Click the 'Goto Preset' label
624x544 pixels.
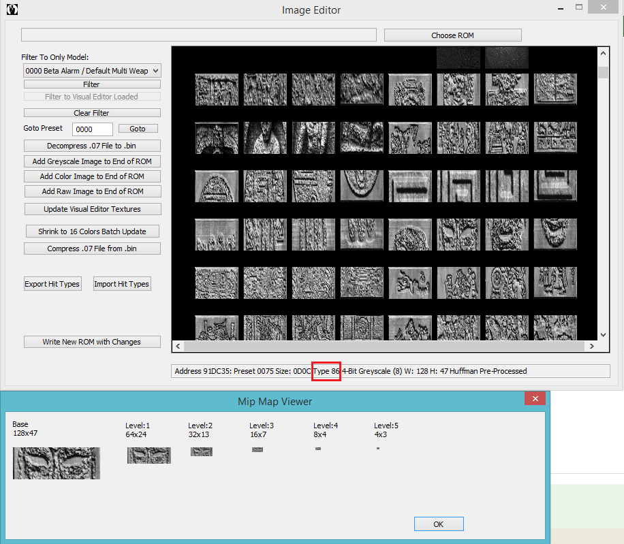(43, 128)
